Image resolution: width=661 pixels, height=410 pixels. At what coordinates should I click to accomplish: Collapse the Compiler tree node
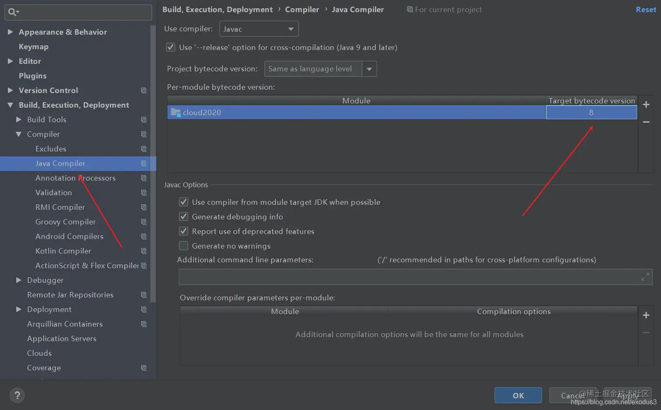coord(18,134)
